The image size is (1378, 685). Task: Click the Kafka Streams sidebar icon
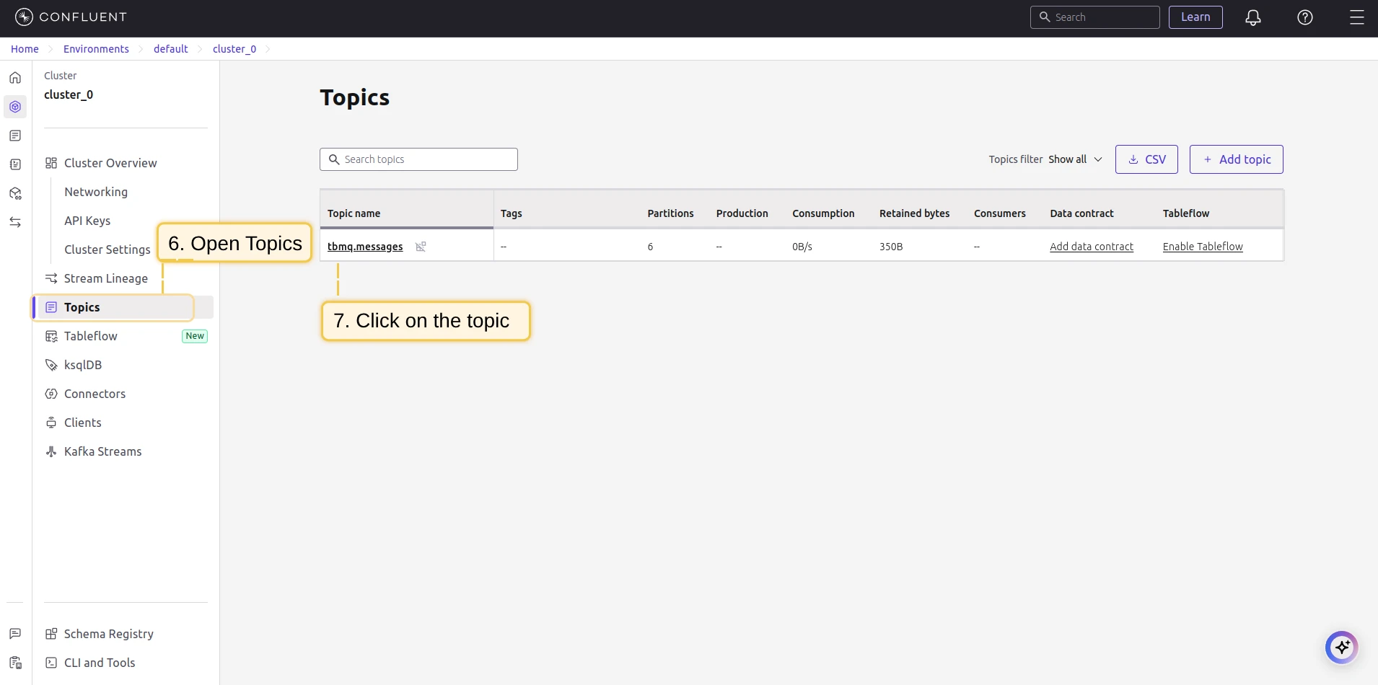51,451
